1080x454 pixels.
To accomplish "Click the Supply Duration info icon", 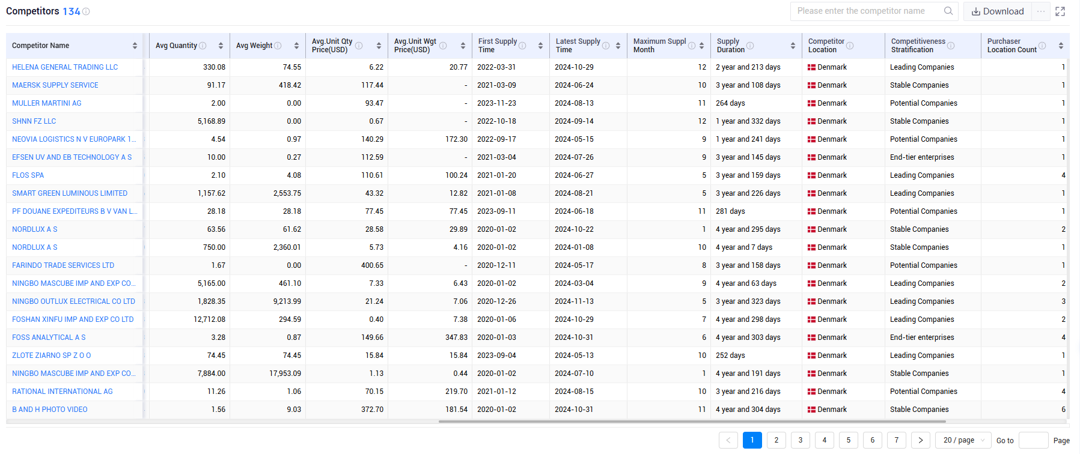I will [750, 46].
